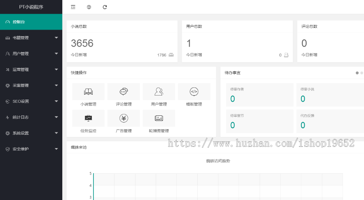The image size is (364, 200).
Task: Open 模板管理 code icon shortcut
Action: (194, 92)
